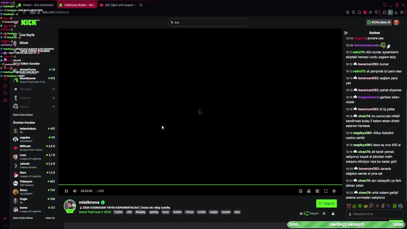Screen dimensions: 407x229
Task: Collapse the Sohbet chat panel
Action: coord(346,33)
